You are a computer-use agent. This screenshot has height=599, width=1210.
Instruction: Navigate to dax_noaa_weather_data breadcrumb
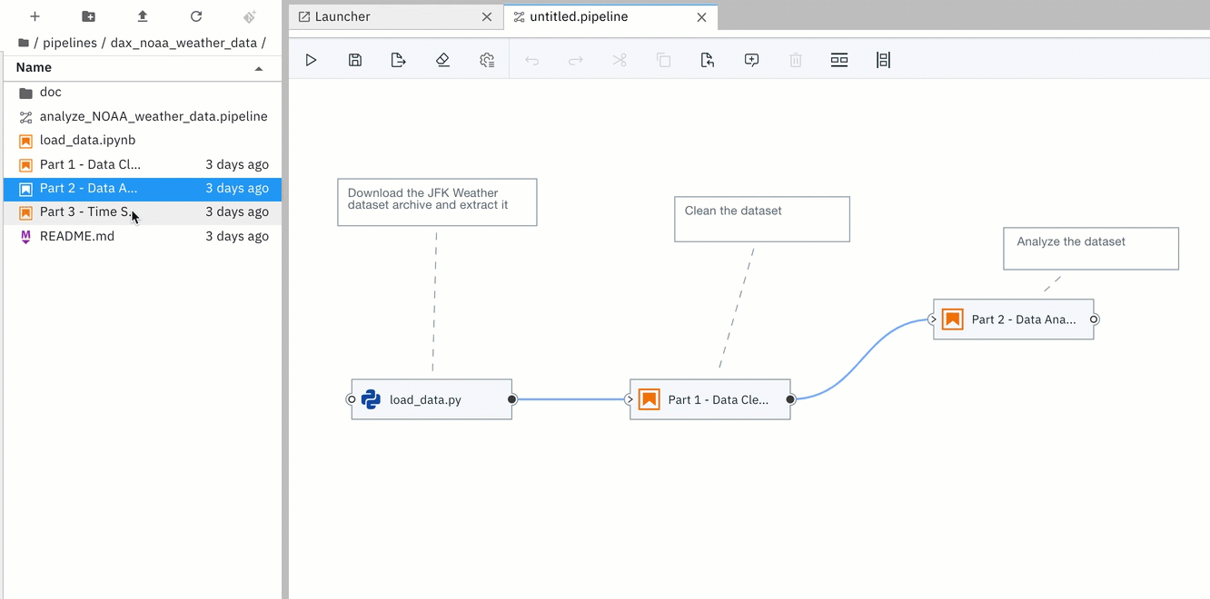pos(184,43)
